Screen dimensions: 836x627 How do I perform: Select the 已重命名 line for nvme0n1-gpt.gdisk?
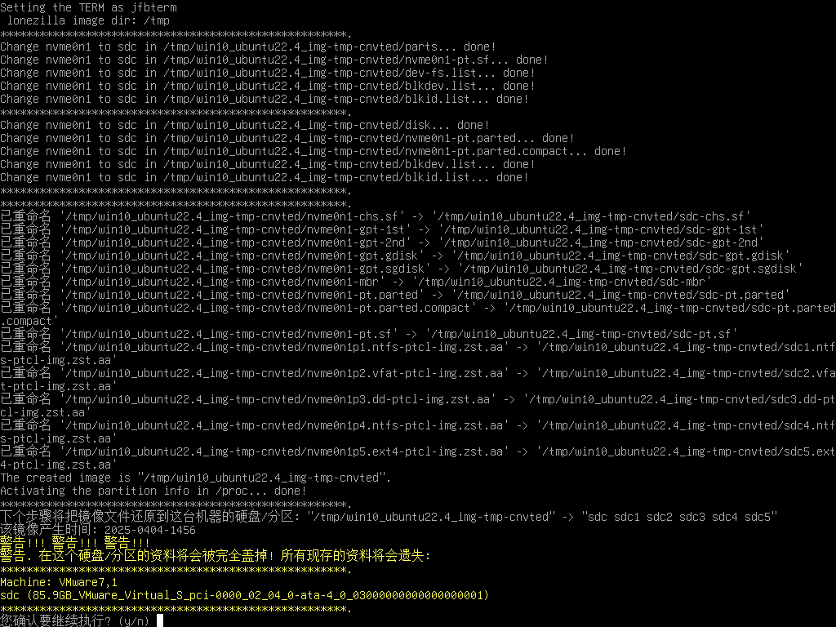[395, 256]
